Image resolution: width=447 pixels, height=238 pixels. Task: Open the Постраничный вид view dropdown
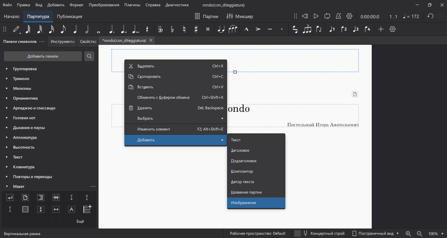click(376, 233)
